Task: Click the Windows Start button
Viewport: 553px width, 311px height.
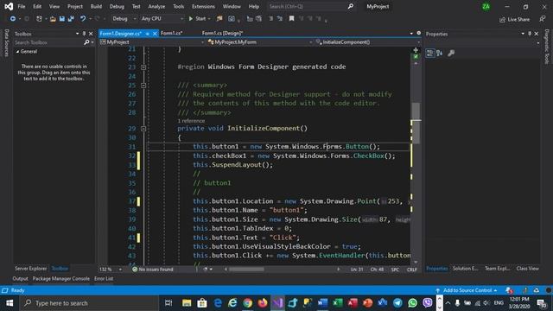Action: point(10,303)
